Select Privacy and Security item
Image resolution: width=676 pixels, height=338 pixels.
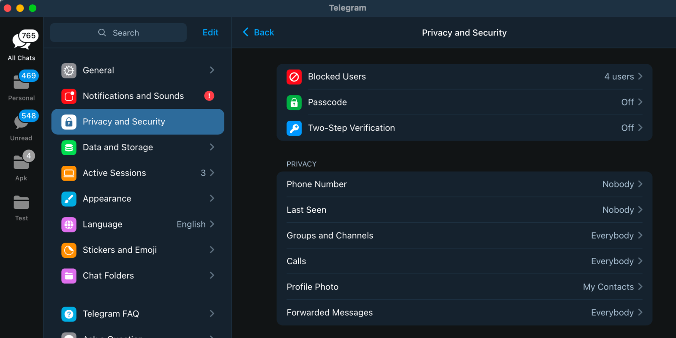(x=138, y=122)
